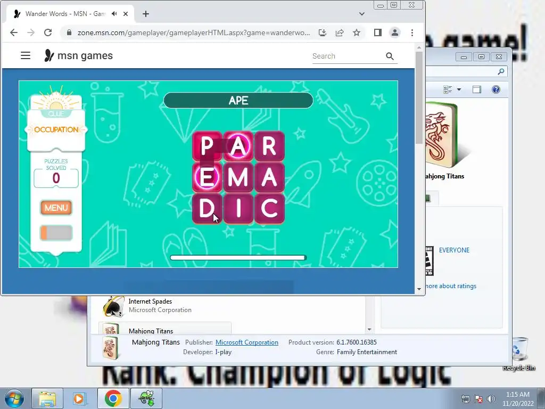Image resolution: width=545 pixels, height=409 pixels.
Task: Click the orange MENU button in game
Action: [x=56, y=208]
